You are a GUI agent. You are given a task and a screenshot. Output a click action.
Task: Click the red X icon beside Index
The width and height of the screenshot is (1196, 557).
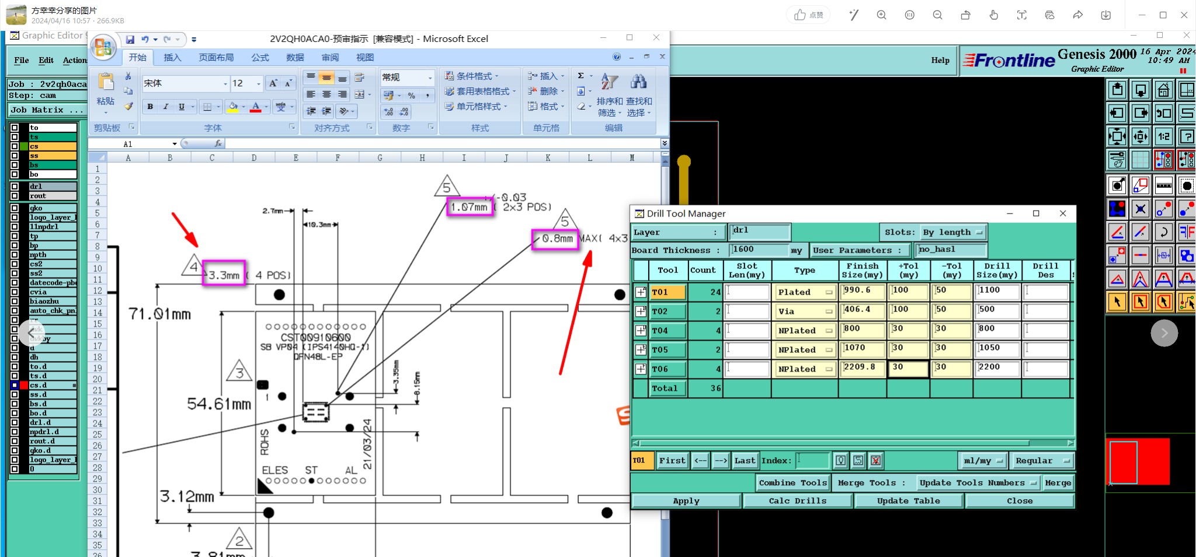point(875,461)
